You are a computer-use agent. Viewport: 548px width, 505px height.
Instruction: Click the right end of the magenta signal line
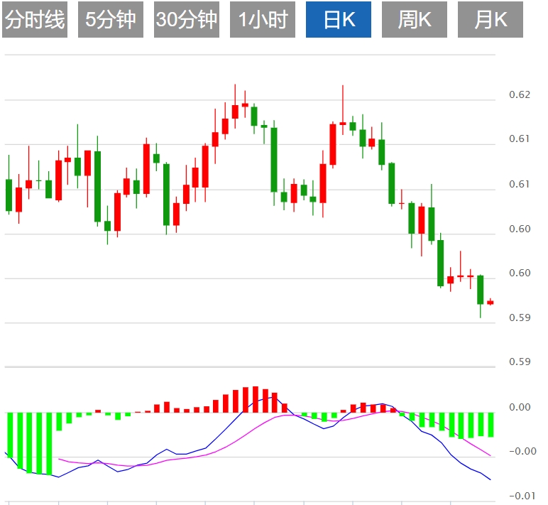point(490,455)
